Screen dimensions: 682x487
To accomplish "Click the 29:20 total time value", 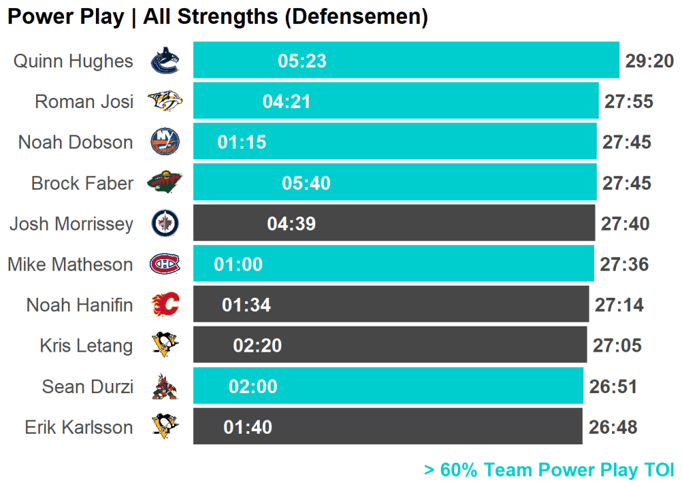I will 649,61.
